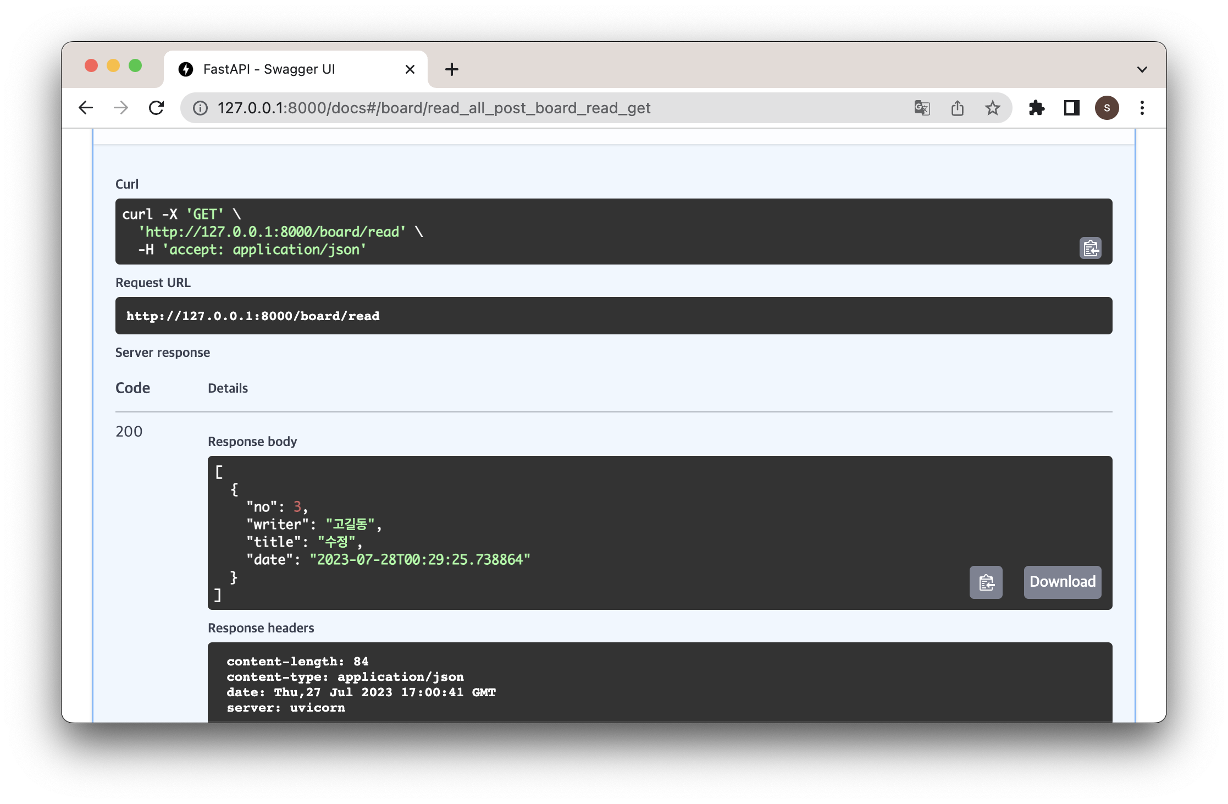Download the response body
The width and height of the screenshot is (1228, 804).
pyautogui.click(x=1062, y=582)
